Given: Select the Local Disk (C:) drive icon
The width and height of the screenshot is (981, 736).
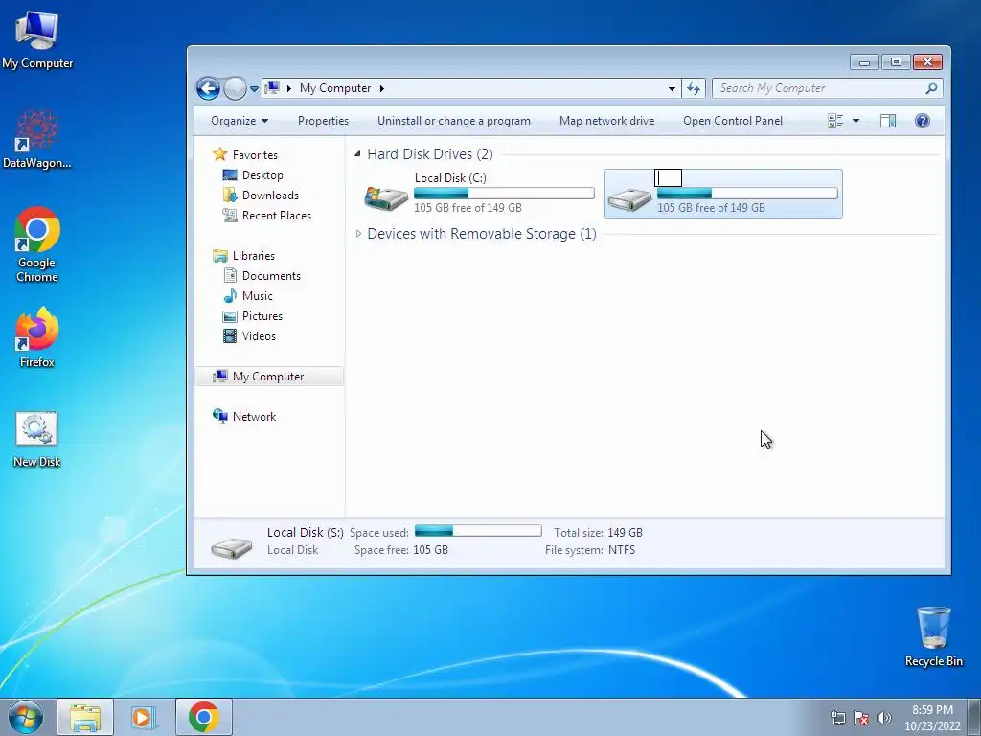Looking at the screenshot, I should point(386,197).
